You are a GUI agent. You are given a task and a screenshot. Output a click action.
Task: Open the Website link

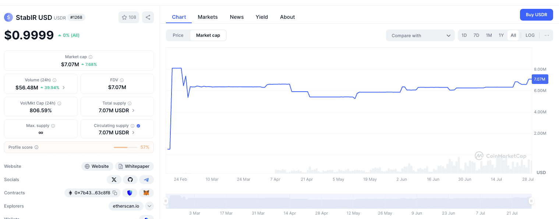click(97, 166)
